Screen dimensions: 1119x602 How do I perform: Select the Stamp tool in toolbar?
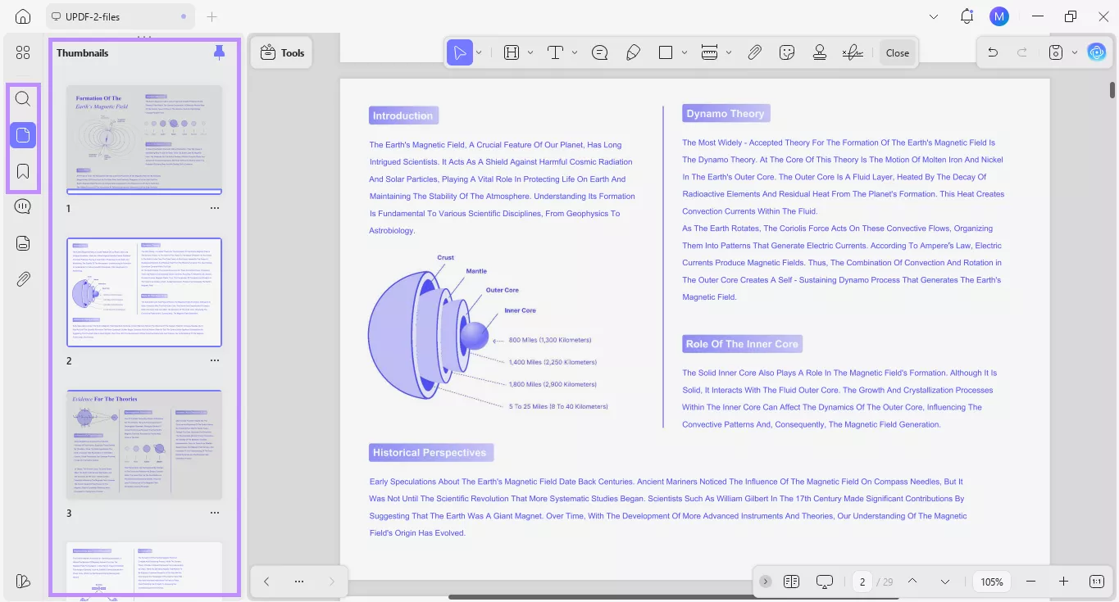click(819, 52)
